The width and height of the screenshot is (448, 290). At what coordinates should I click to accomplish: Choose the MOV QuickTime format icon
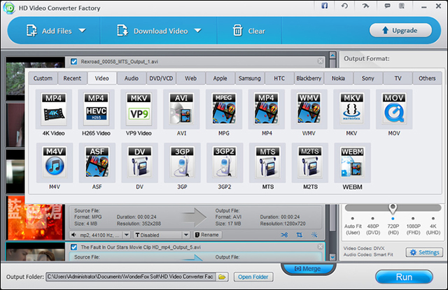[394, 109]
